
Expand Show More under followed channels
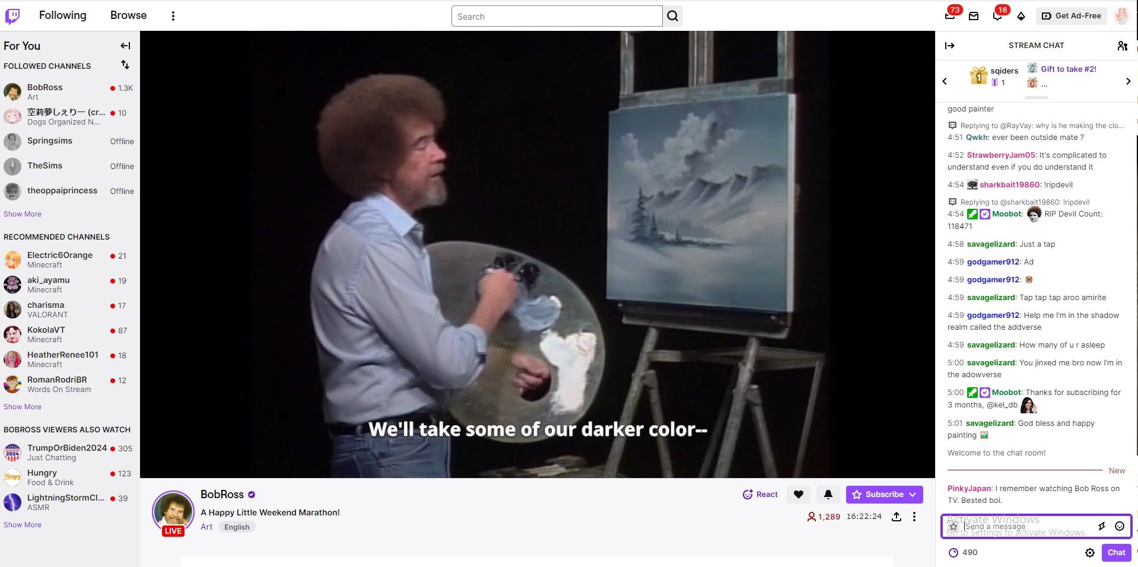coord(22,214)
